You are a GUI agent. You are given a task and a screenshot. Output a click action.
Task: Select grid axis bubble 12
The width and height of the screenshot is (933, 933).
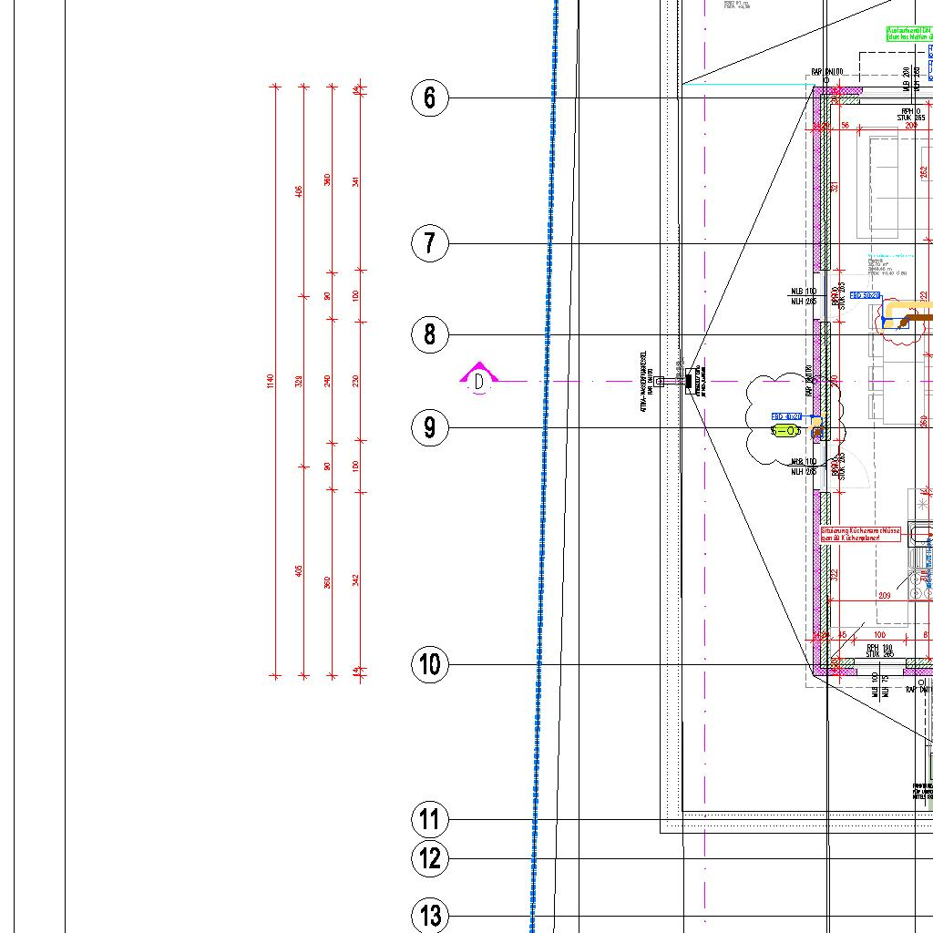(x=430, y=858)
